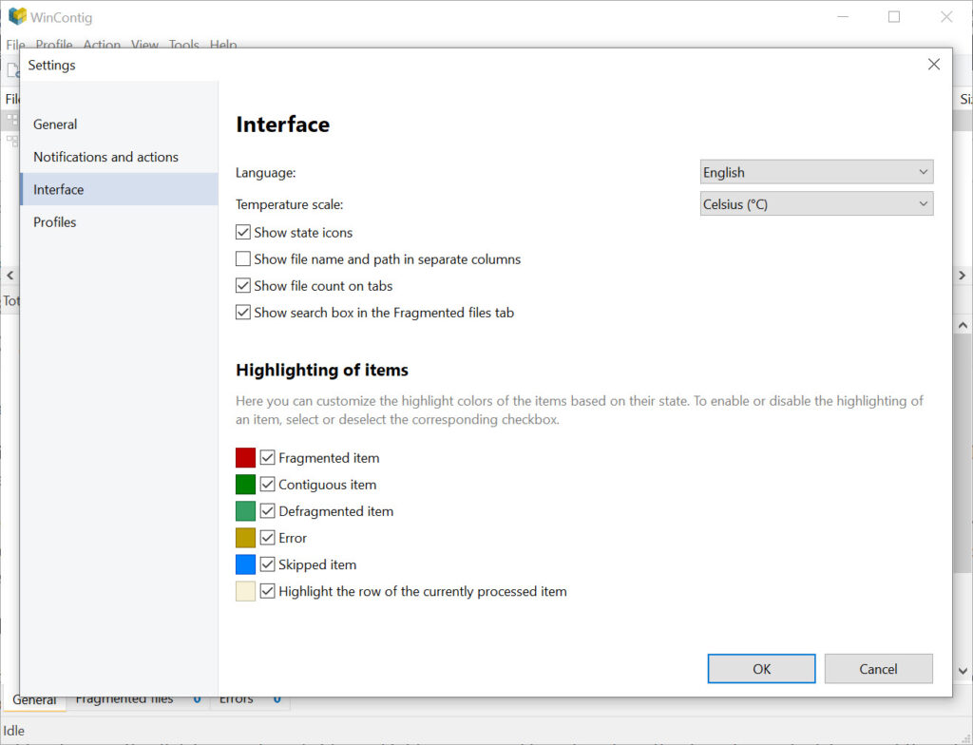
Task: Click the Idle status bar text
Action: 13,731
